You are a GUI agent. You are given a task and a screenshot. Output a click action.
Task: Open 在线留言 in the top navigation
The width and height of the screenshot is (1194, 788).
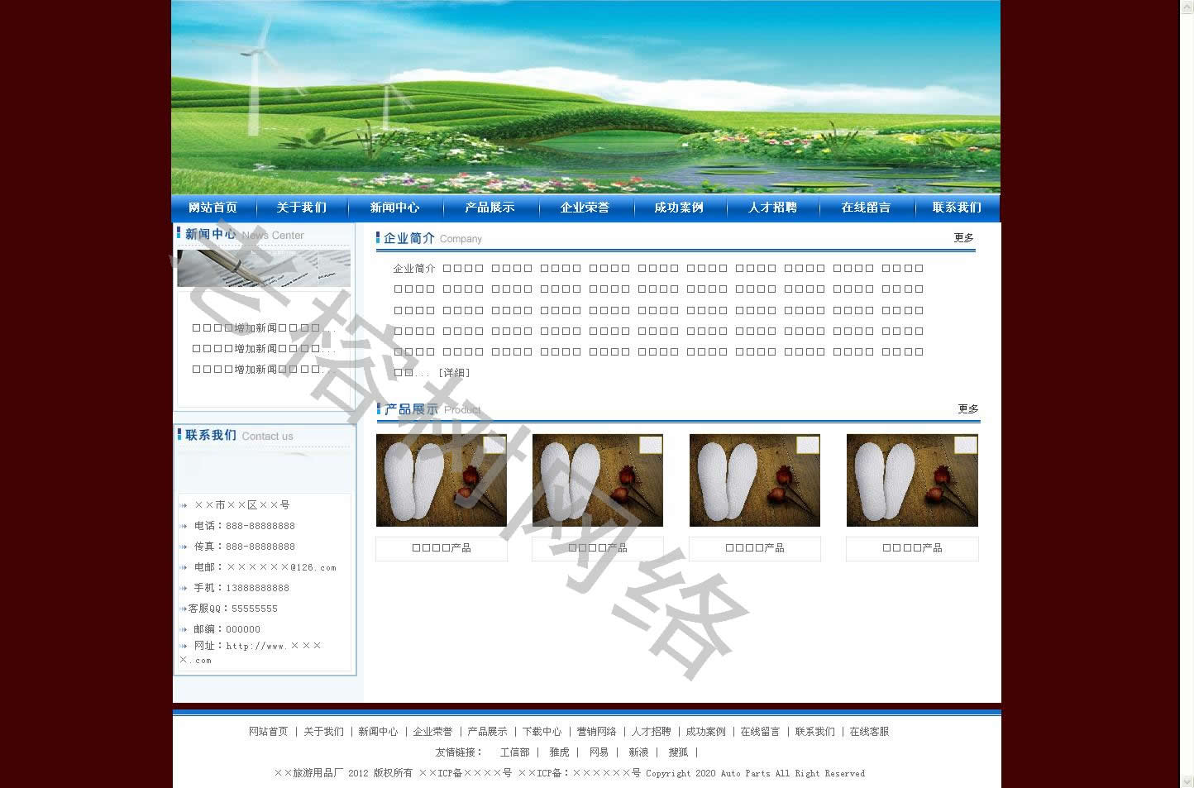tap(866, 208)
